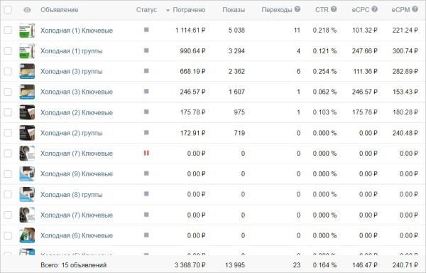The width and height of the screenshot is (426, 273).
Task: Click the spent value 990.64 ₽
Action: coord(192,51)
